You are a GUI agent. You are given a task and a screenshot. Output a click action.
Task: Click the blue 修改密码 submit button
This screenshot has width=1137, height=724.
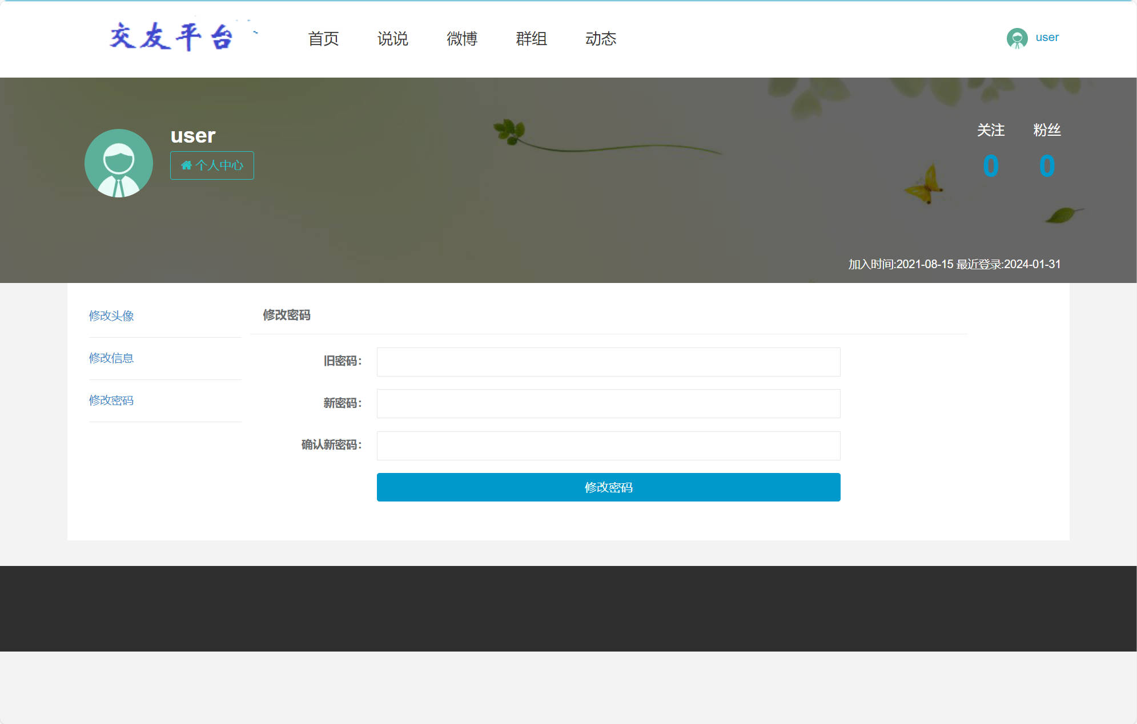(x=608, y=487)
